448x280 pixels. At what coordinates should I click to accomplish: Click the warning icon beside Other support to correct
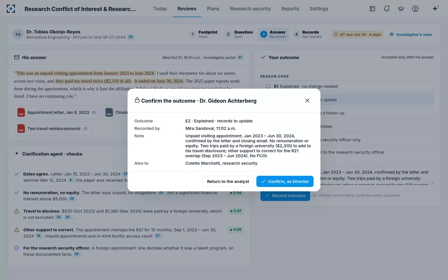point(17,230)
